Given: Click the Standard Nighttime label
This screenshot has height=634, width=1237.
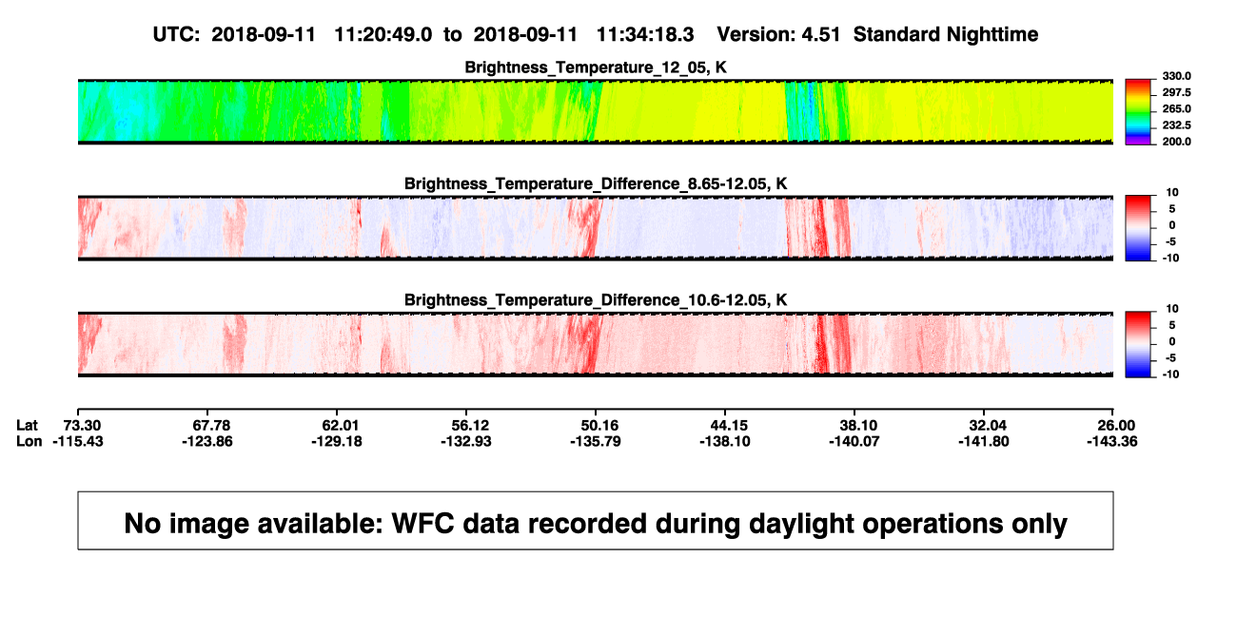Looking at the screenshot, I should coord(946,34).
